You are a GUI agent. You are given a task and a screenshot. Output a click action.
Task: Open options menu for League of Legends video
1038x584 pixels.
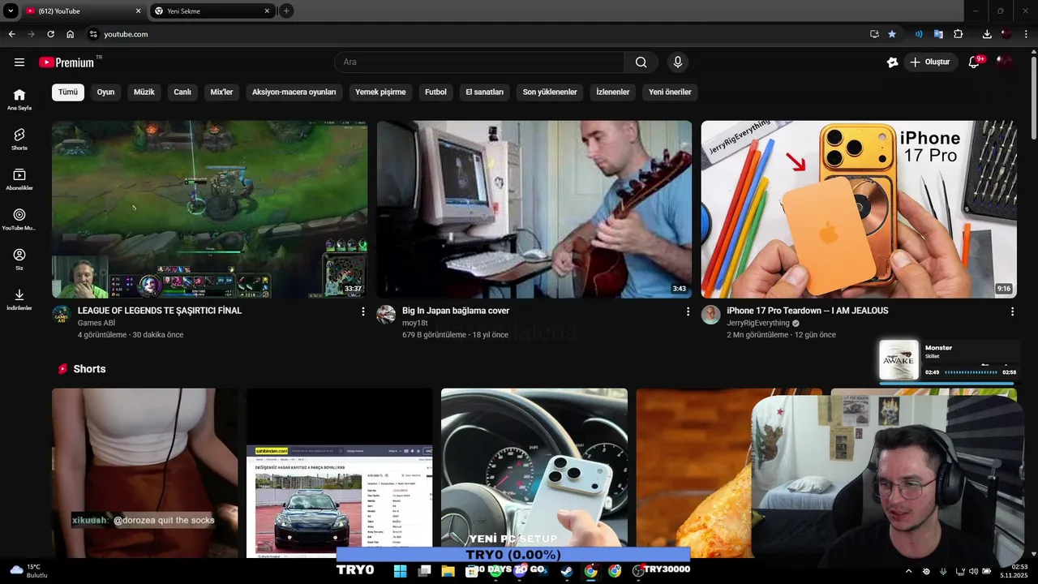tap(362, 311)
